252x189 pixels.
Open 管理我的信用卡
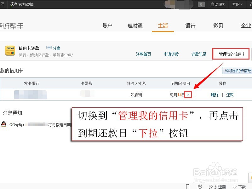(231, 54)
